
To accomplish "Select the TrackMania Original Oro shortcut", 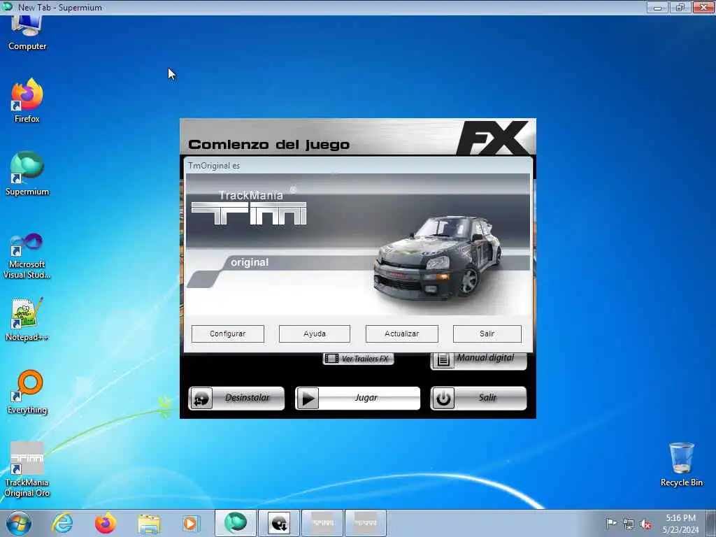I will pos(27,469).
